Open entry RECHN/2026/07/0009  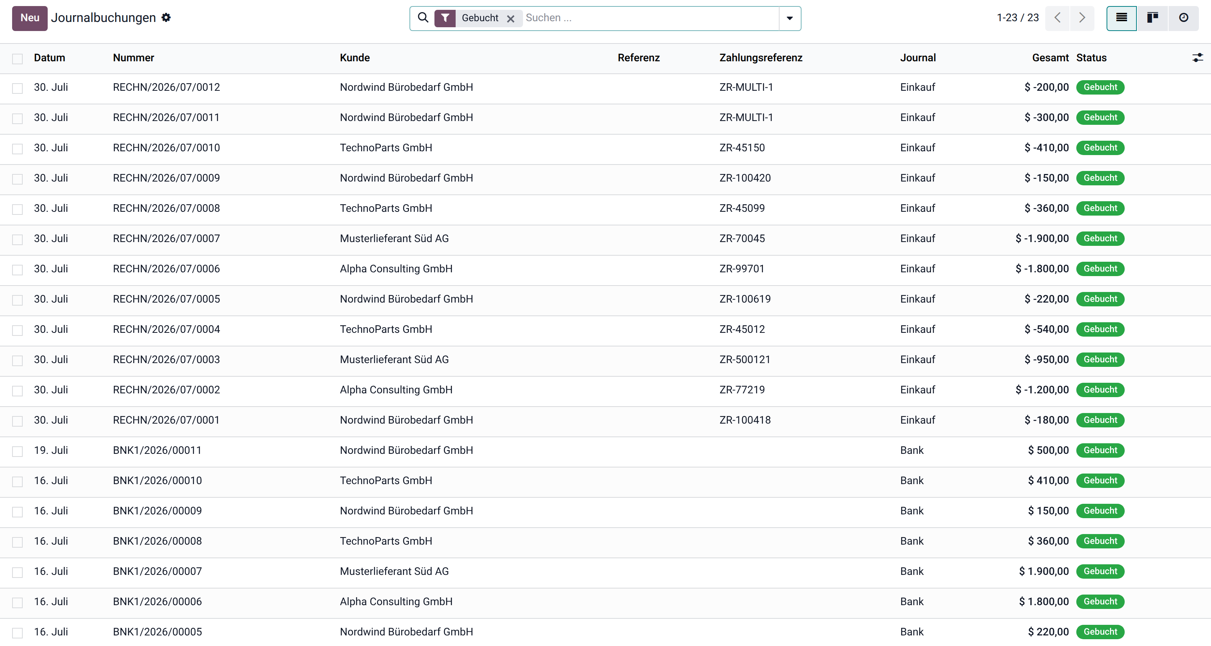(x=167, y=178)
